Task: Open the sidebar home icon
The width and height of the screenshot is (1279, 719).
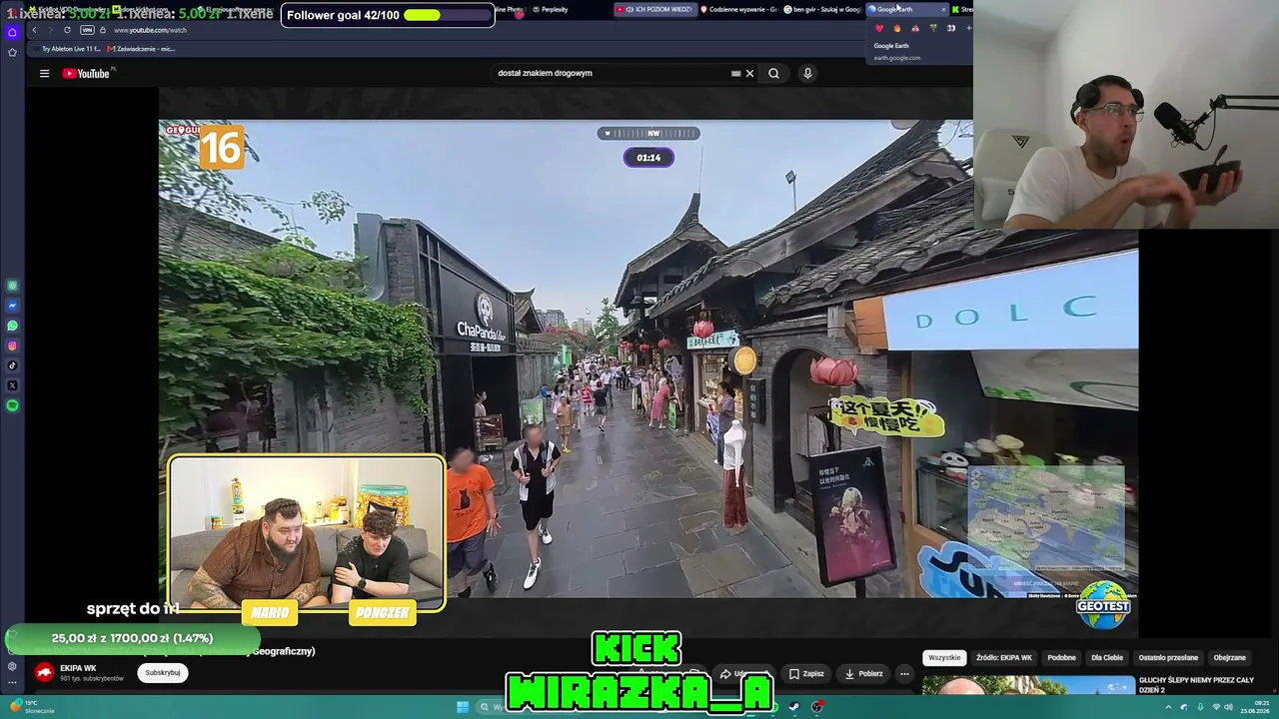Action: coord(12,32)
